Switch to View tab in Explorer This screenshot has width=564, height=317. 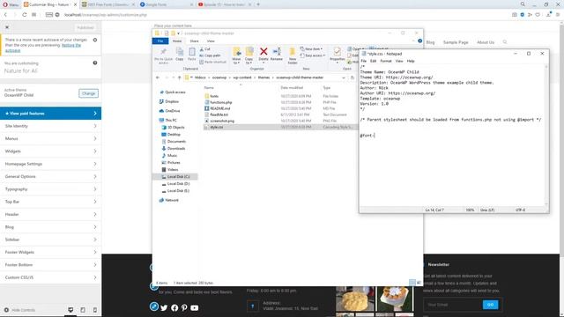(211, 41)
